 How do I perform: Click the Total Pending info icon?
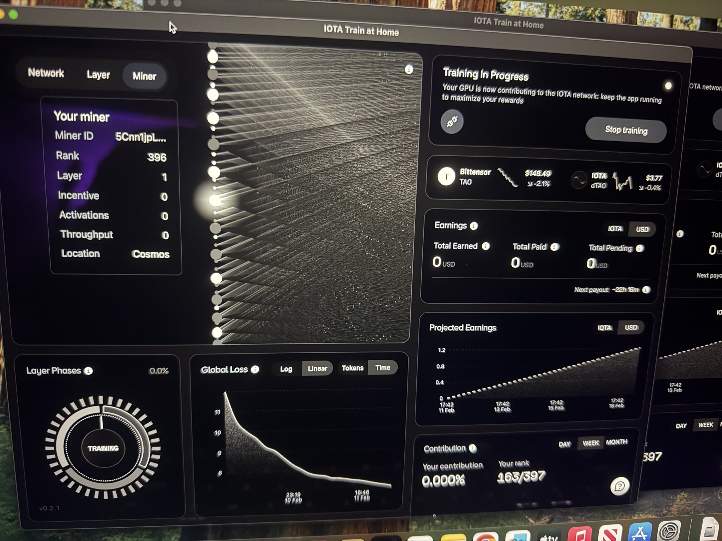pos(640,249)
